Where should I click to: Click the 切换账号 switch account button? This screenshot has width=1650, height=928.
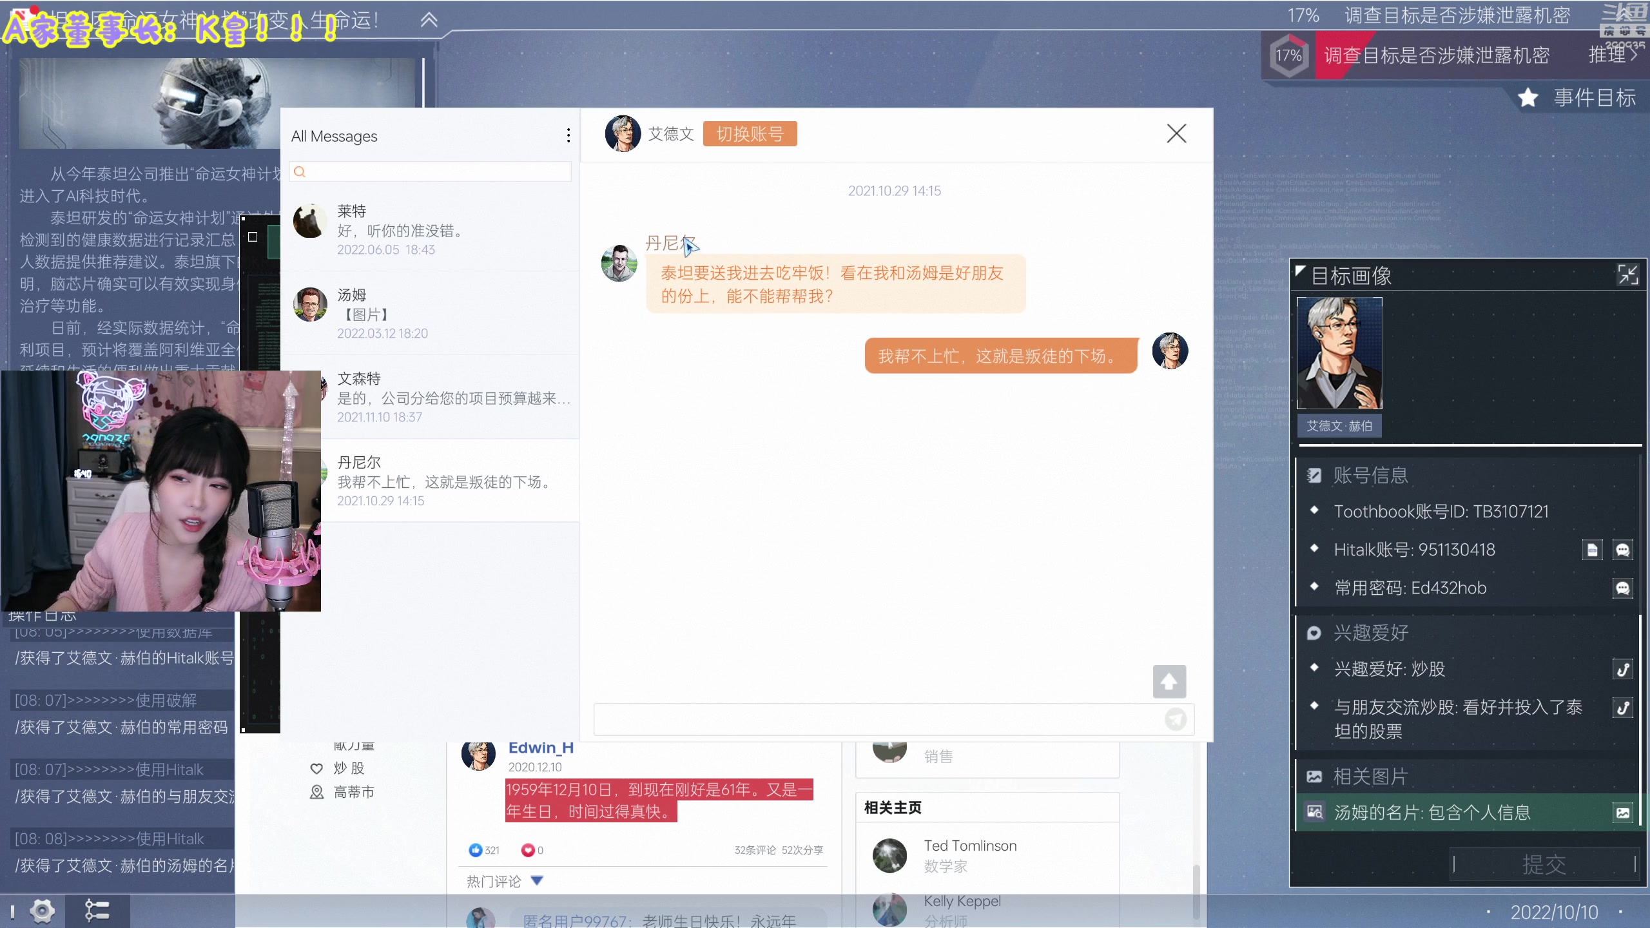coord(750,134)
